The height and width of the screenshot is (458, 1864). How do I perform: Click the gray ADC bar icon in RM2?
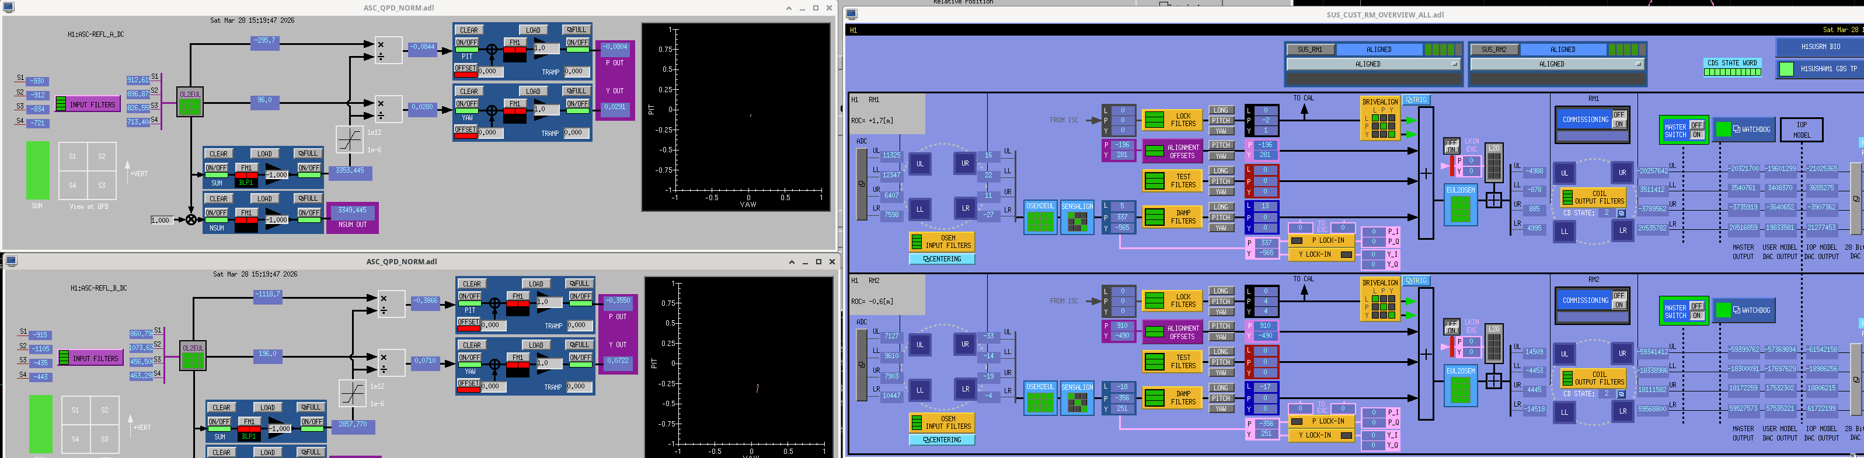tap(862, 365)
